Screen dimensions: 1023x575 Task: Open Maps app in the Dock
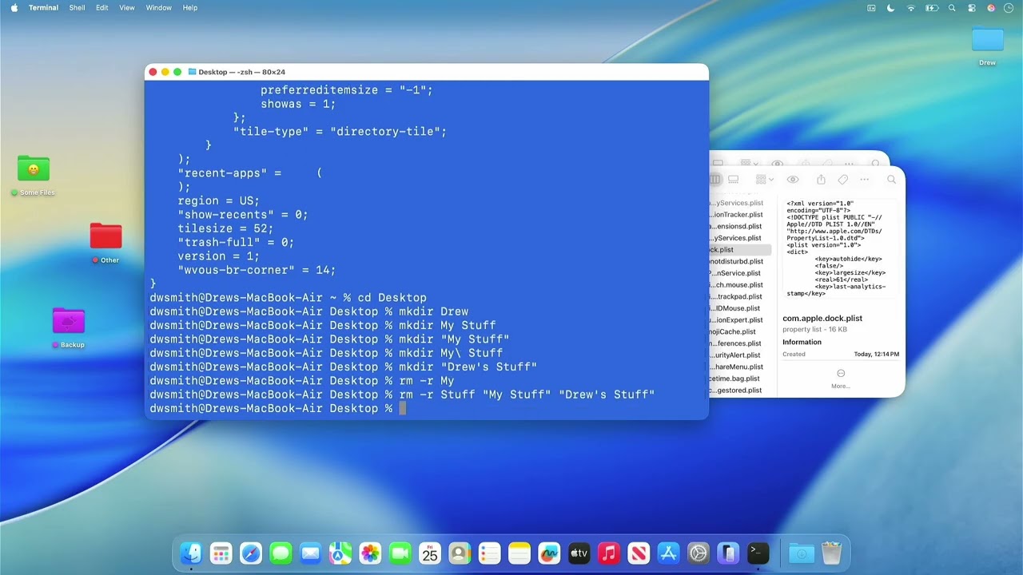point(340,553)
